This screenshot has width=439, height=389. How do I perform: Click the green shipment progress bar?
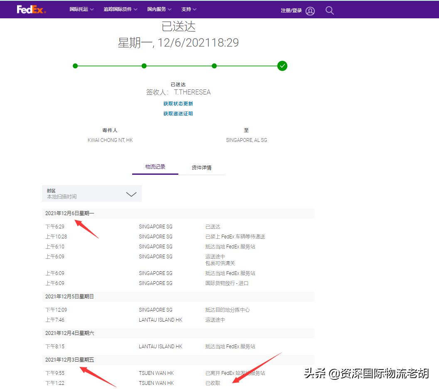tap(179, 66)
